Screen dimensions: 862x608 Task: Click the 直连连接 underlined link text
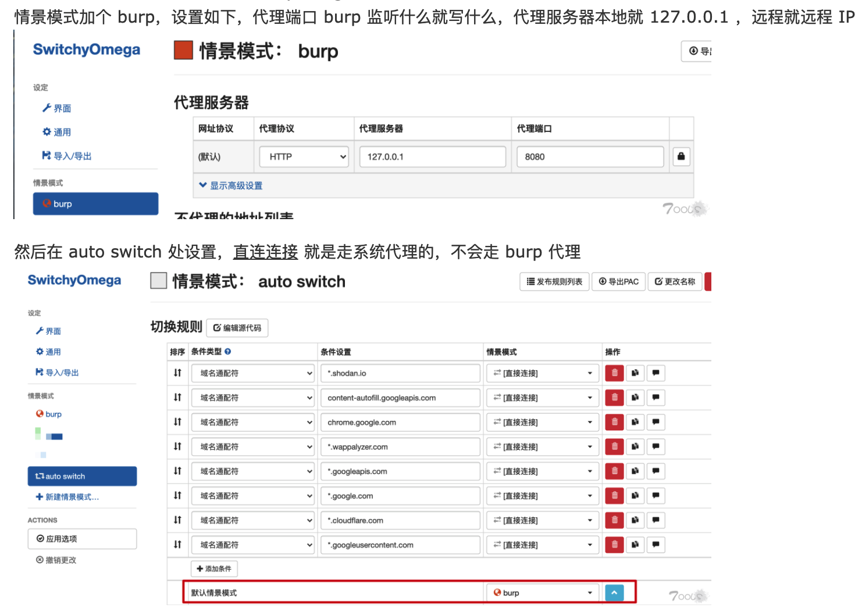266,252
